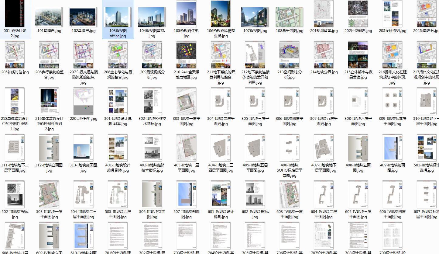Screen dimensions: 439x254
Task: Select the 605-IV地块三层平面图.jpg thumbnail
Action: pos(358,195)
